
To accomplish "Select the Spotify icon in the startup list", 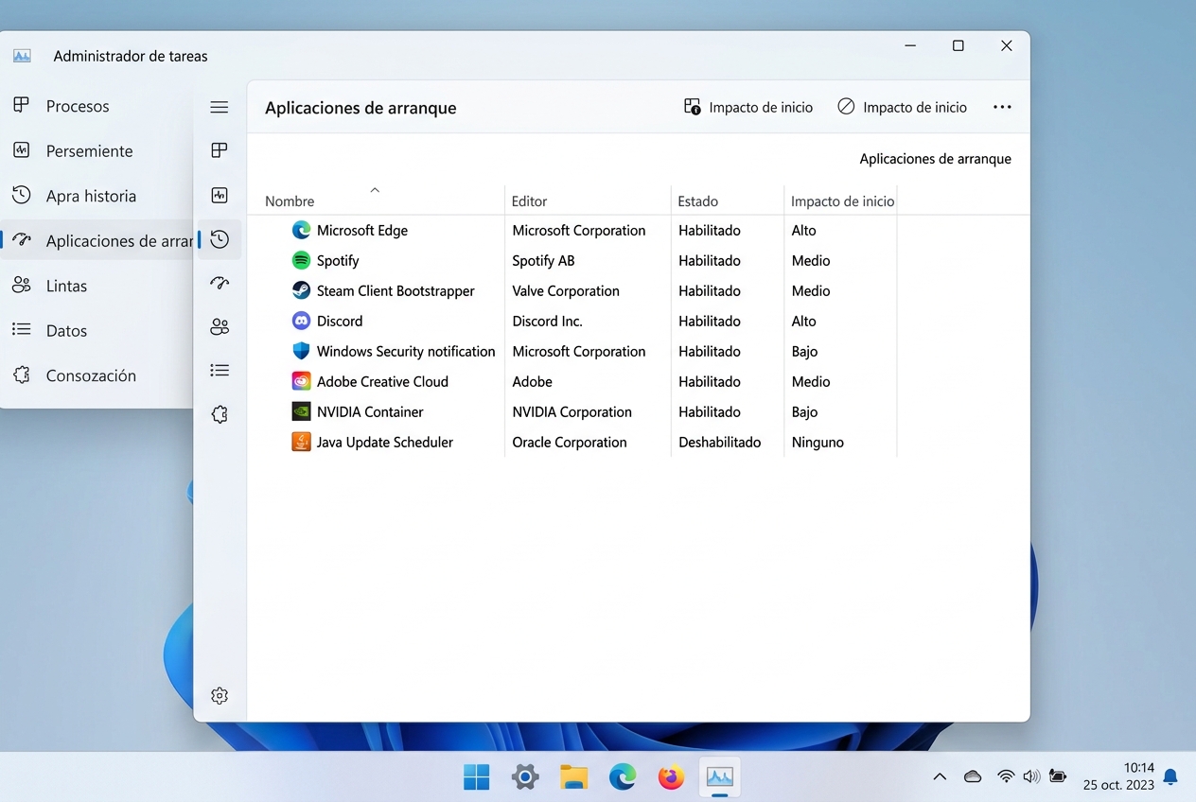I will [x=301, y=260].
